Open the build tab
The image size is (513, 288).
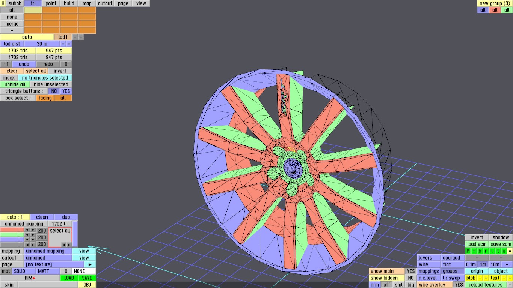coord(69,3)
